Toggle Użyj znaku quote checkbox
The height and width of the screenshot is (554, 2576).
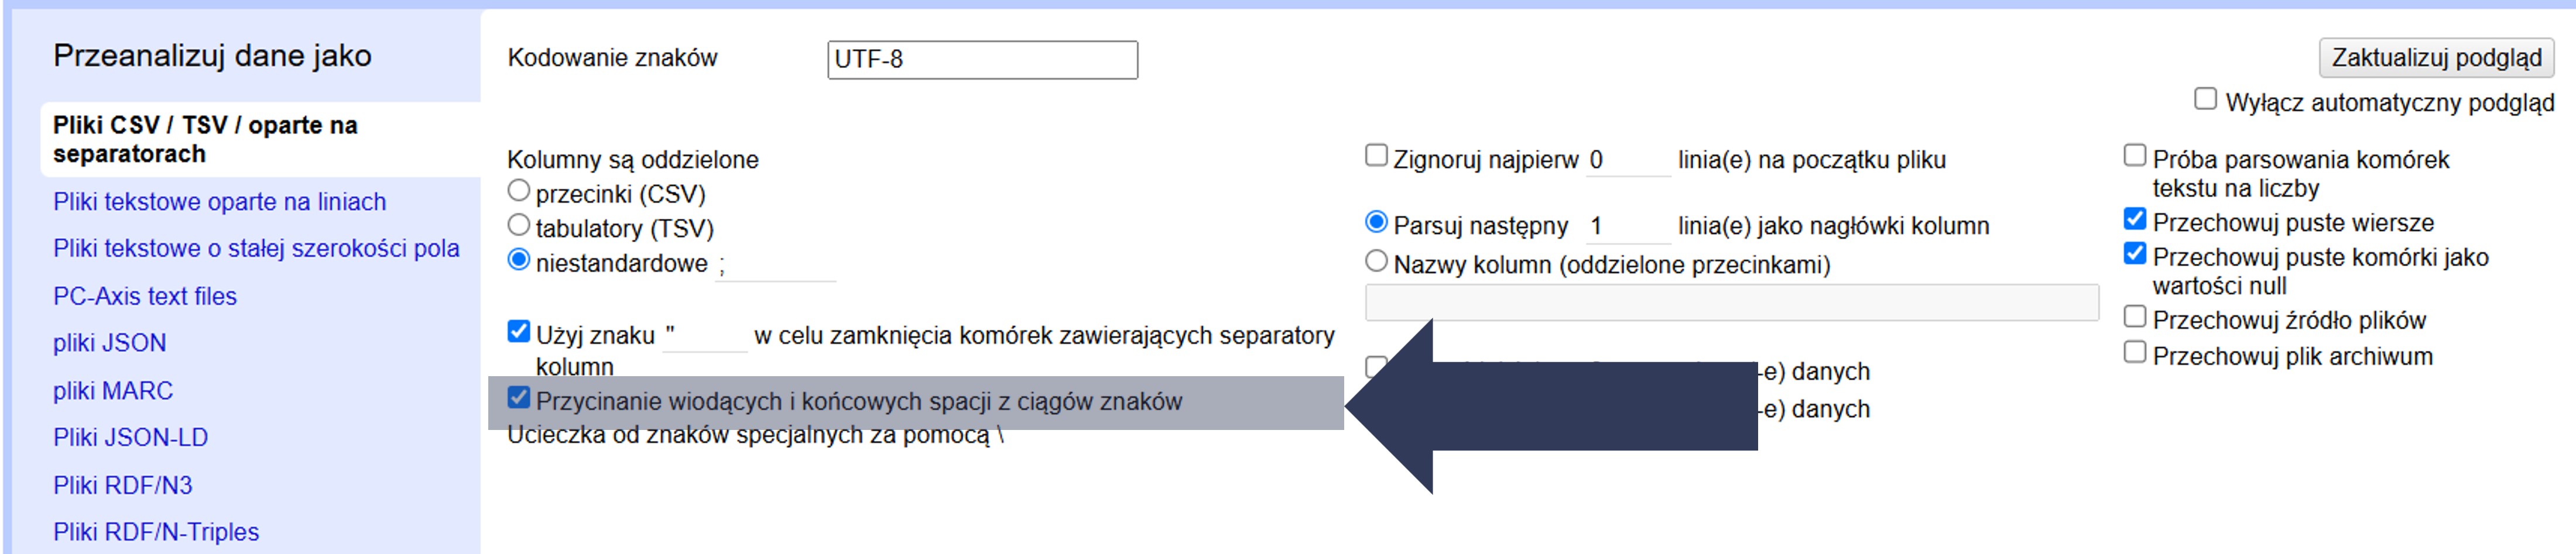pyautogui.click(x=519, y=331)
